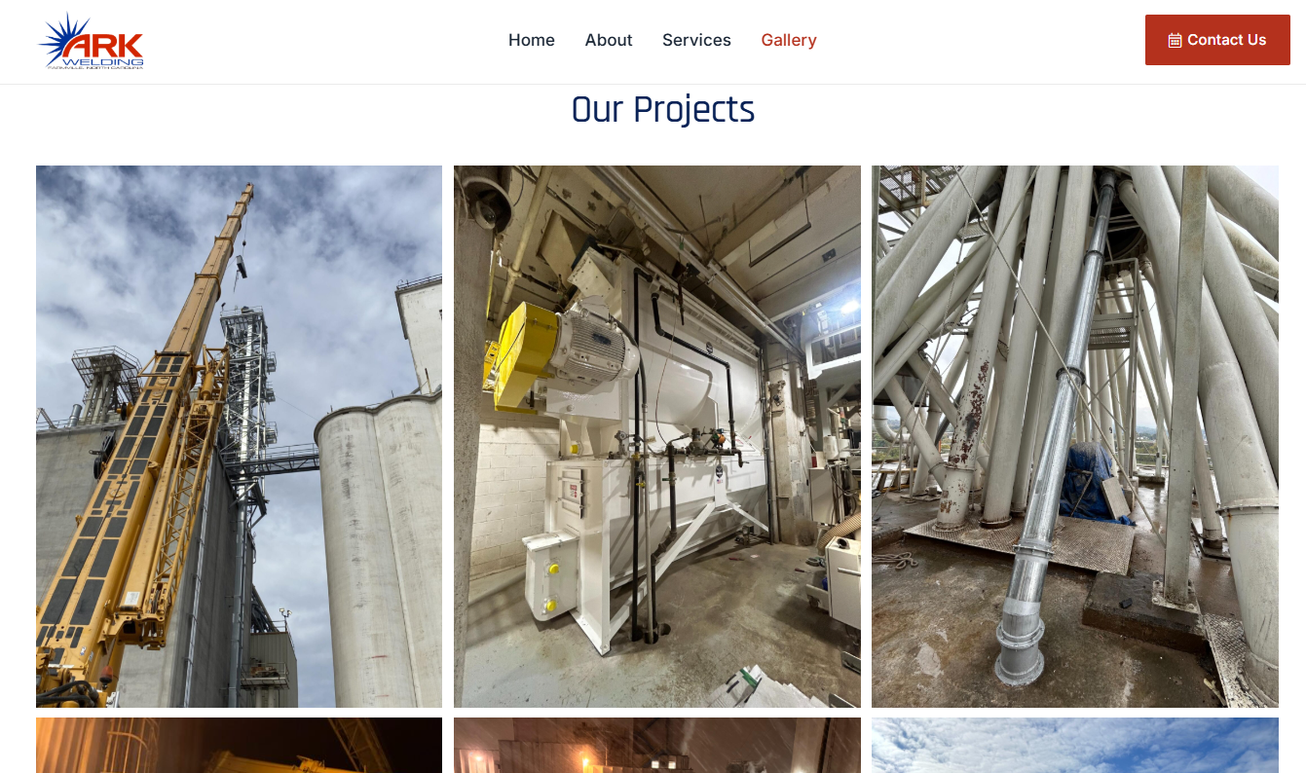1306x773 pixels.
Task: Click the Farmville tagline under the logo
Action: (x=95, y=67)
